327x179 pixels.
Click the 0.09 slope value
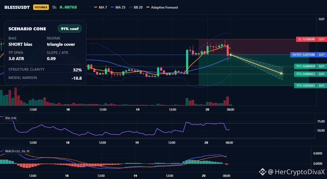[51, 58]
